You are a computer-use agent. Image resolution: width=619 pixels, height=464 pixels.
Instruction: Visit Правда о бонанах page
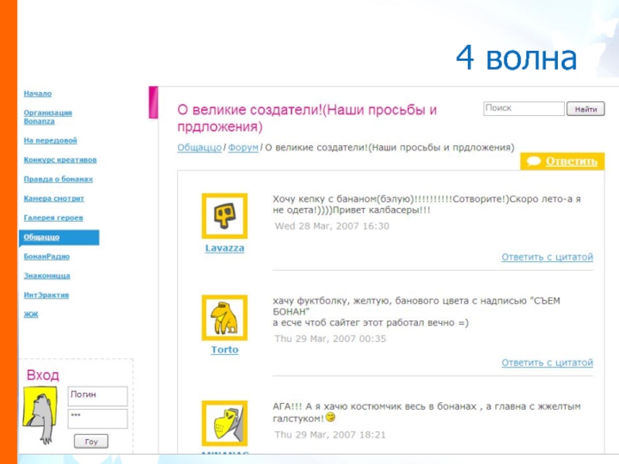coord(58,179)
